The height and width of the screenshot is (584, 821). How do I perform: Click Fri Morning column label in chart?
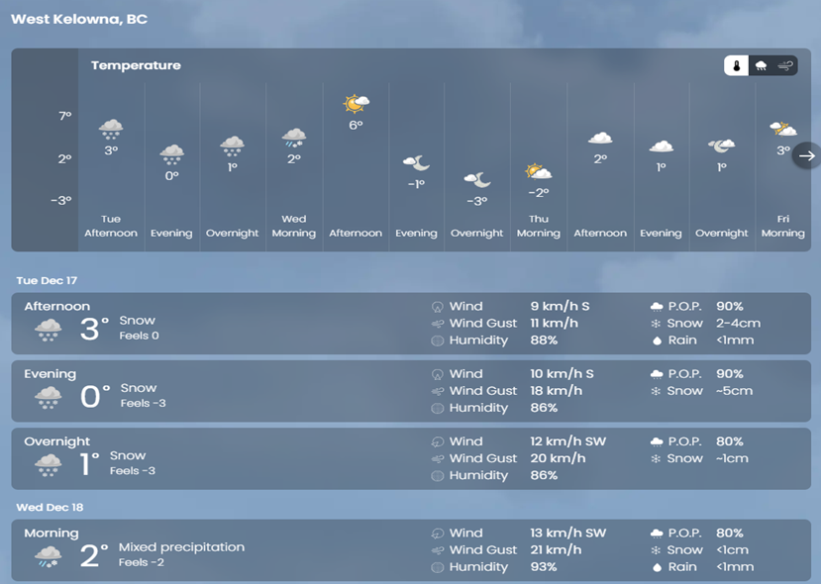coord(782,226)
